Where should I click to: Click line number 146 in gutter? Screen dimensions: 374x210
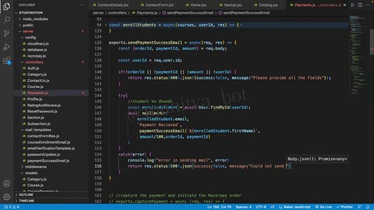pos(98,107)
